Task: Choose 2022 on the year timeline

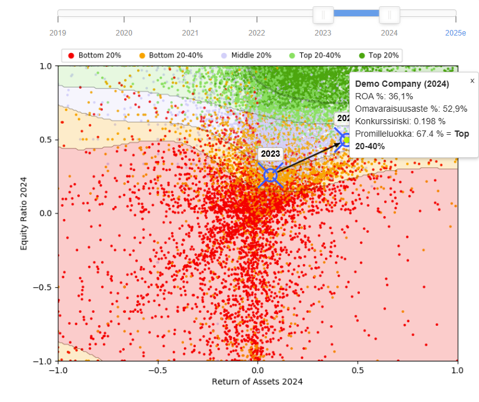Action: click(256, 32)
